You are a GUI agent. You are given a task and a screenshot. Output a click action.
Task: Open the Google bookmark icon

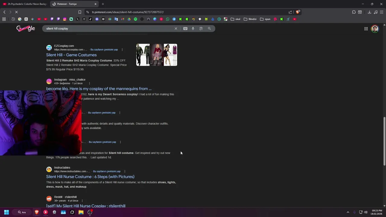(x=20, y=19)
